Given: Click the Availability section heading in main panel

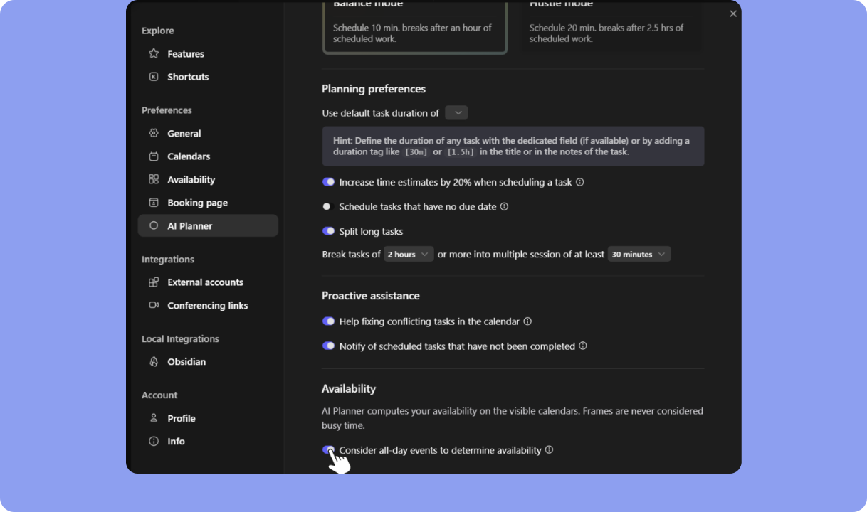Looking at the screenshot, I should coord(349,389).
